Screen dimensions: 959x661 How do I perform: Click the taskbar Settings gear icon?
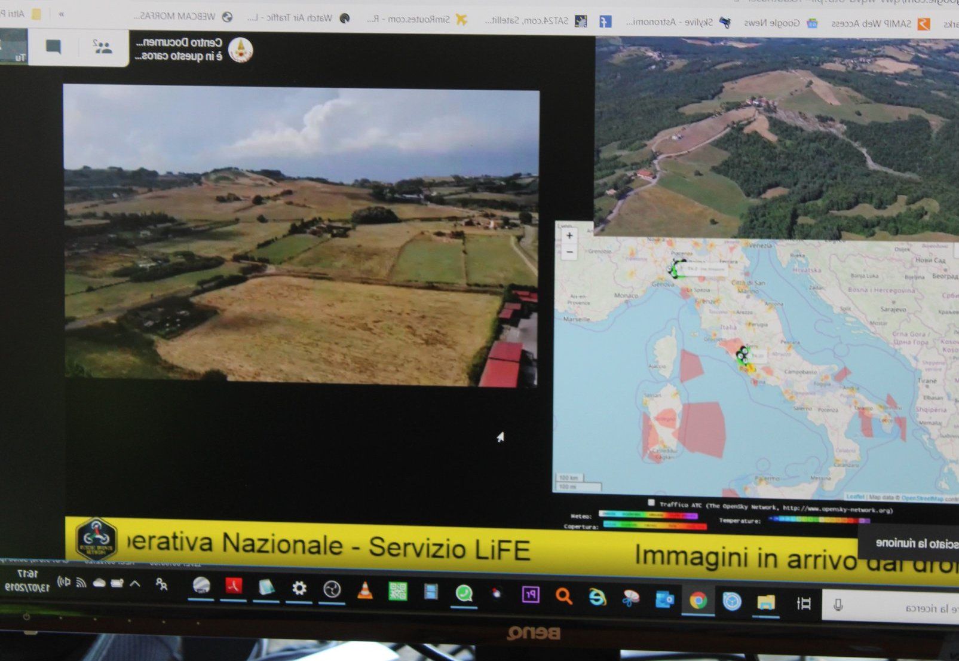coord(299,589)
